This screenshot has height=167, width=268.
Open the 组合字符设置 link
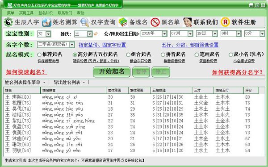click(141, 61)
